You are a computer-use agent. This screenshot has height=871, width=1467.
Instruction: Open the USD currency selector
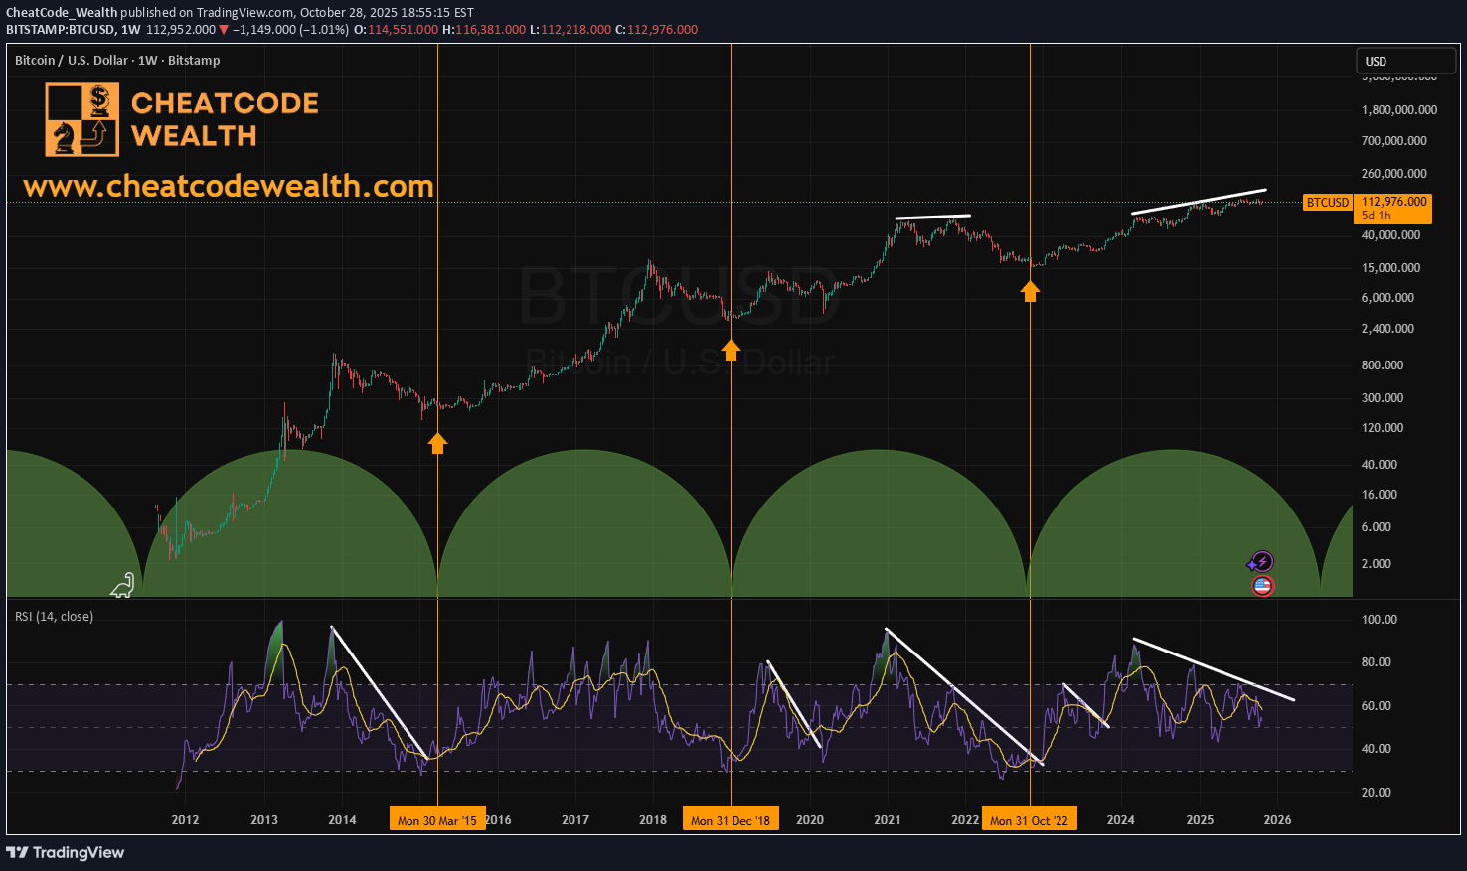coord(1405,61)
